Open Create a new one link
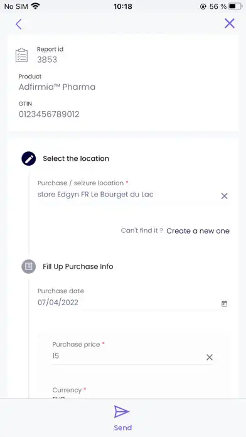 click(x=198, y=231)
